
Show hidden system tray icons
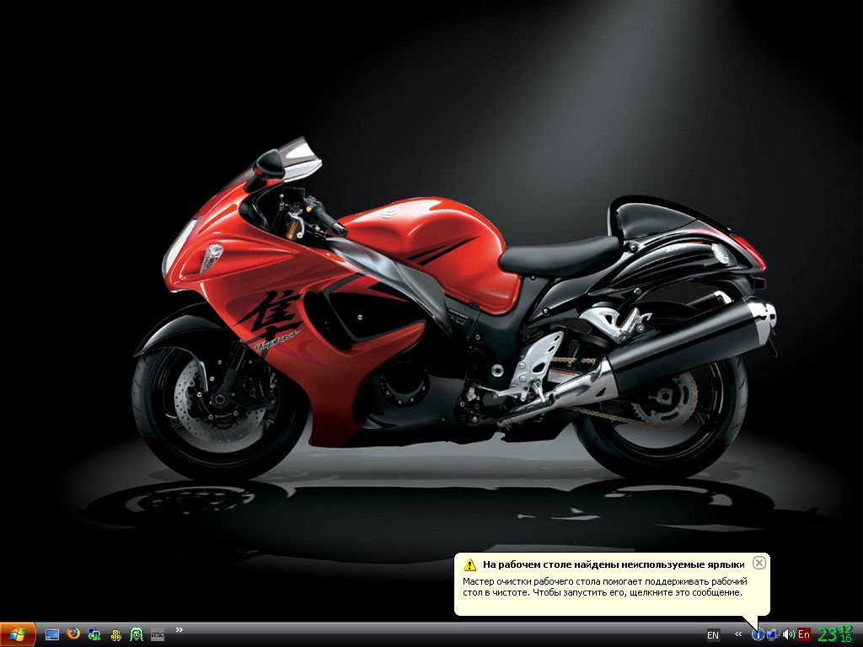point(738,634)
